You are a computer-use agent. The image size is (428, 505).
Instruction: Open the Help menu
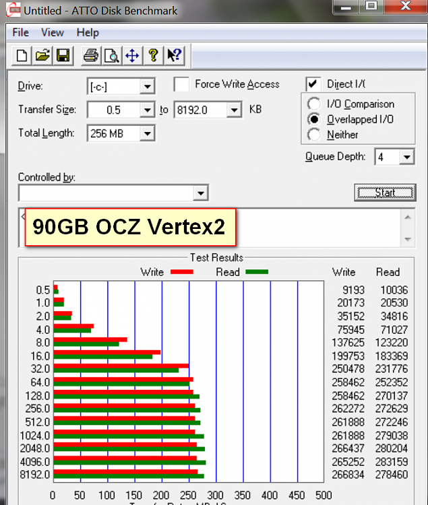tap(88, 32)
